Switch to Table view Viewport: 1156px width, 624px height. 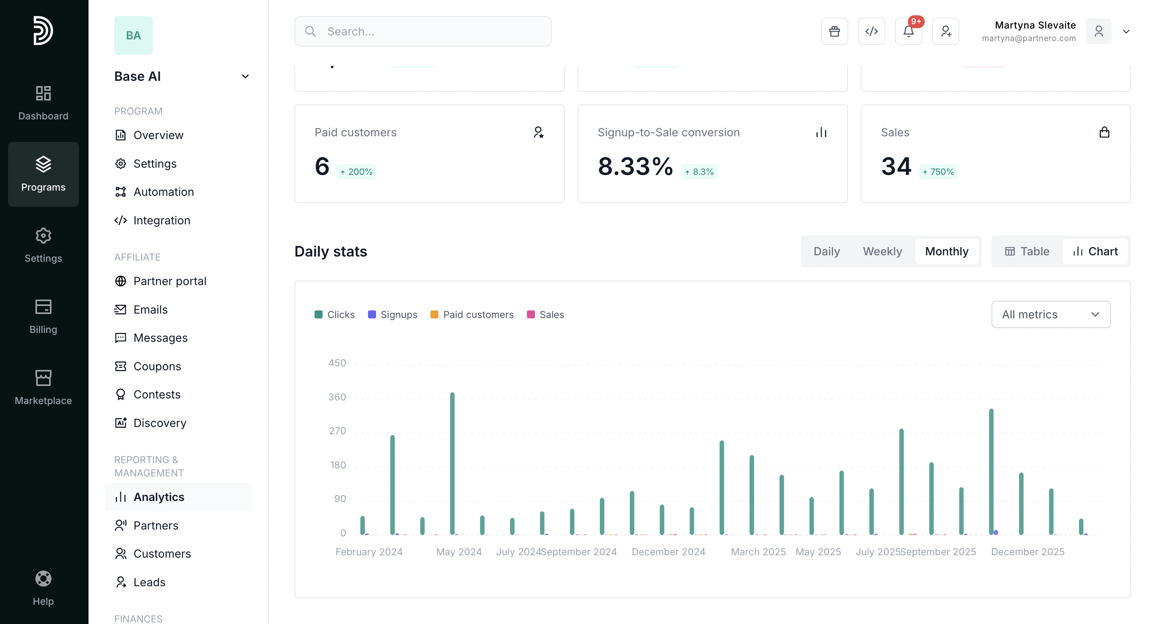tap(1027, 251)
